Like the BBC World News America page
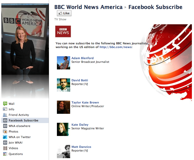The image size is (194, 160). 64,13
